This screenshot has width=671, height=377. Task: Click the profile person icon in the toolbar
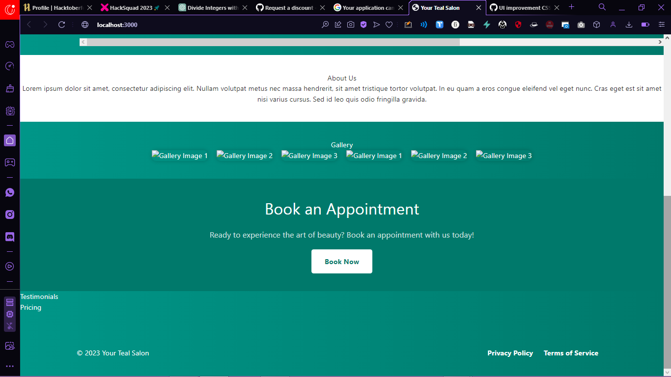(613, 25)
